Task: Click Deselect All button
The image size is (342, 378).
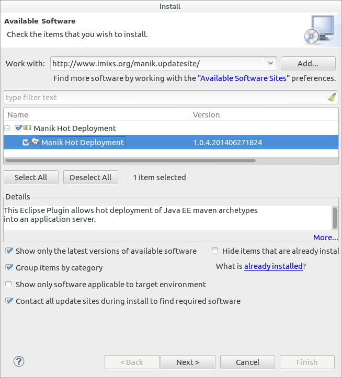Action: [90, 177]
